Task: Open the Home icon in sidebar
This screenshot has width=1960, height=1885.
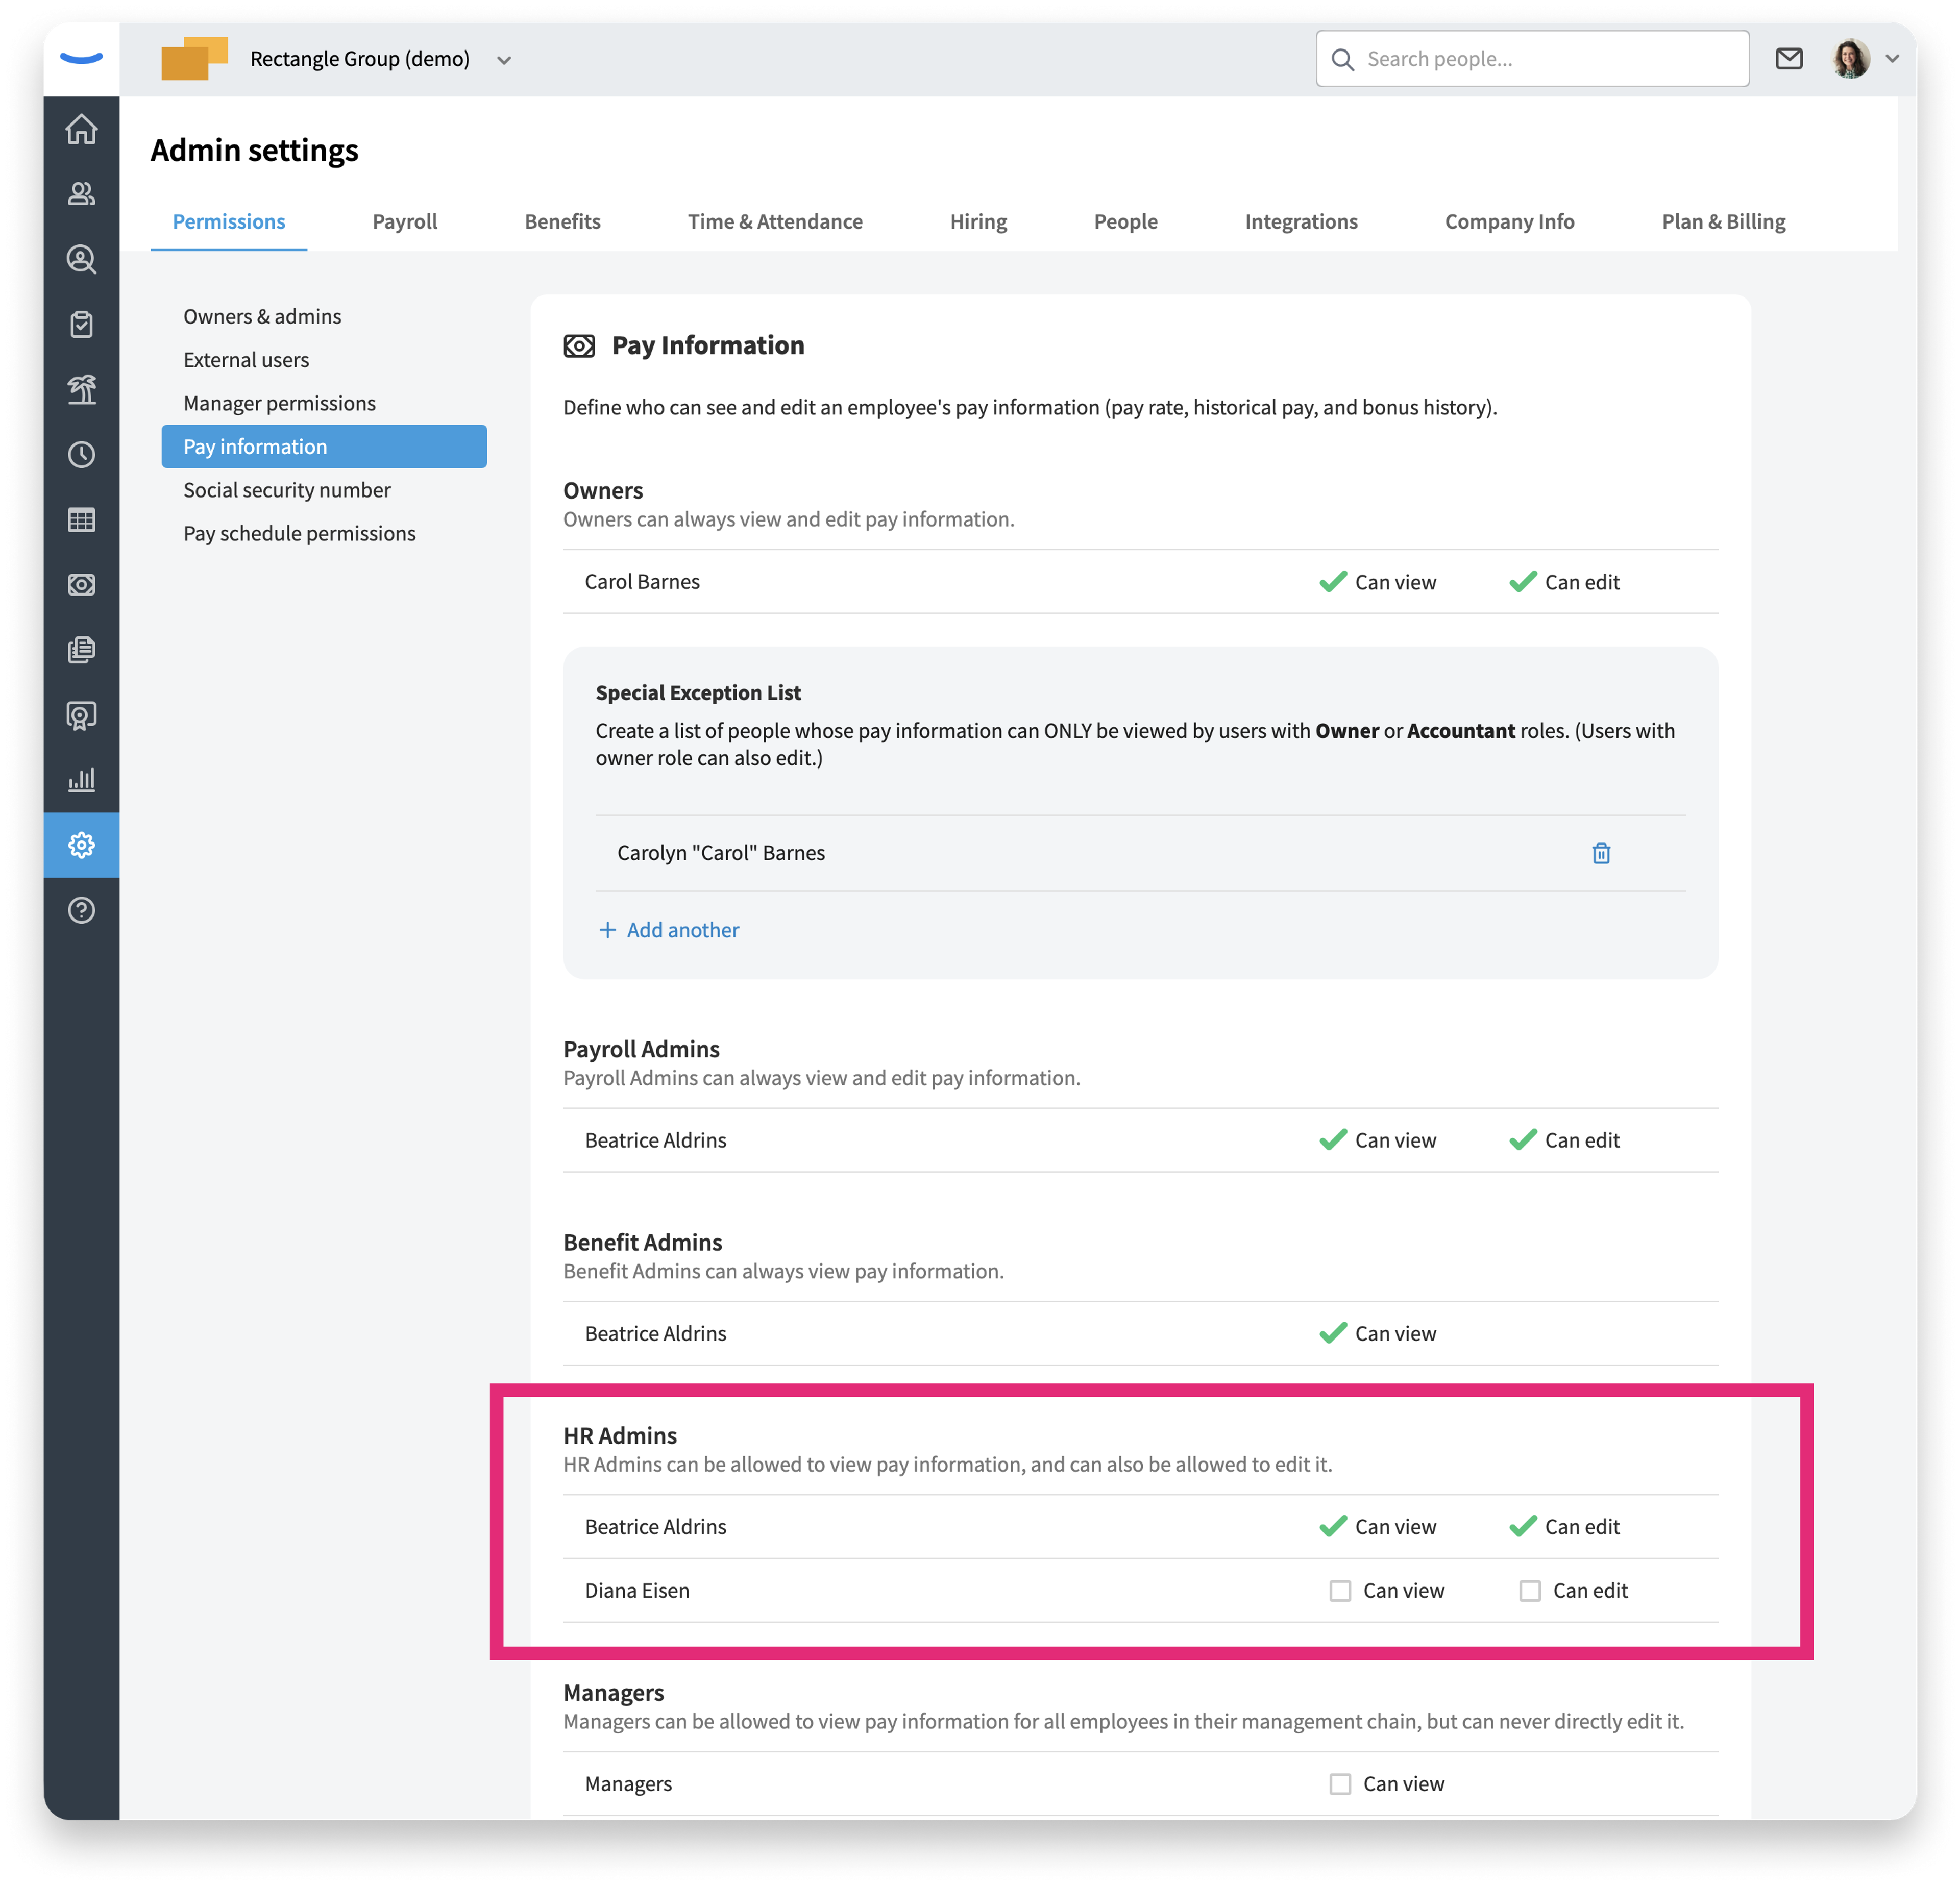Action: (x=81, y=130)
